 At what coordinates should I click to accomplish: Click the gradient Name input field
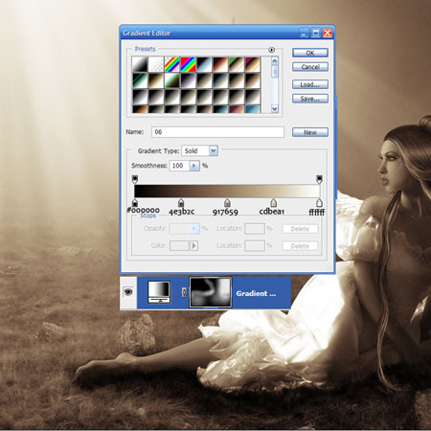click(217, 132)
